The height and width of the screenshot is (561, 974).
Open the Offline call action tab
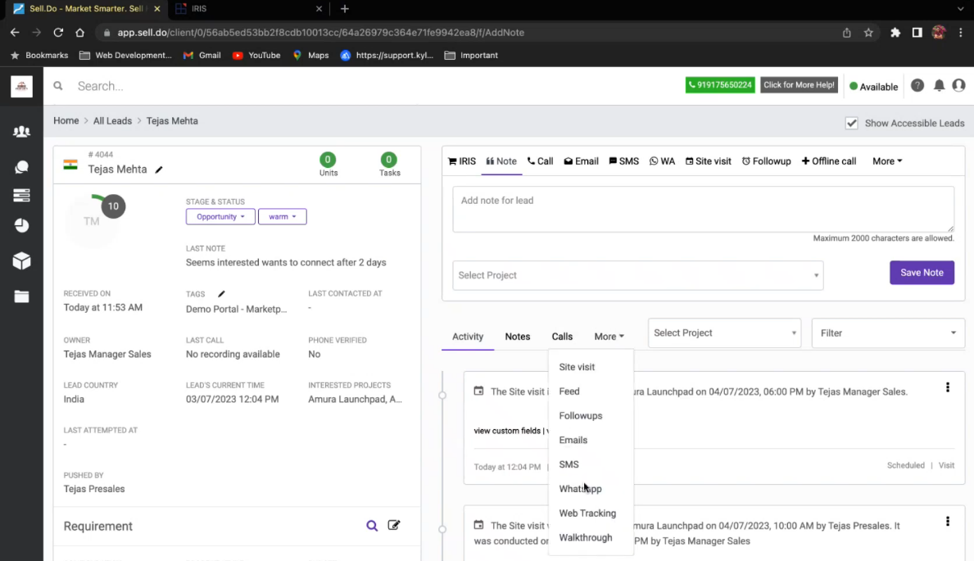tap(829, 161)
